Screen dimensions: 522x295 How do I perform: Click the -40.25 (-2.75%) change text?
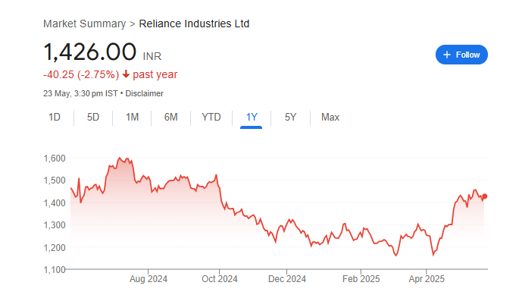[x=81, y=74]
